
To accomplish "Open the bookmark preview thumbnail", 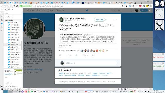I will [x=18, y=72].
